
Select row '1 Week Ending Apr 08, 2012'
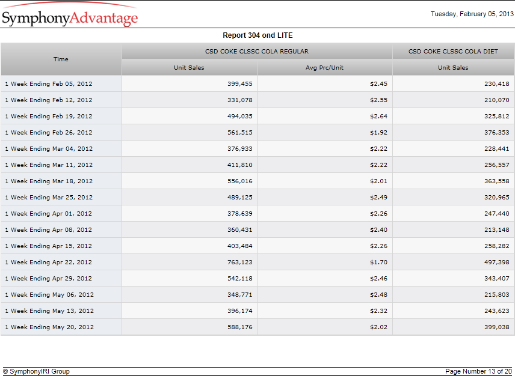point(257,230)
